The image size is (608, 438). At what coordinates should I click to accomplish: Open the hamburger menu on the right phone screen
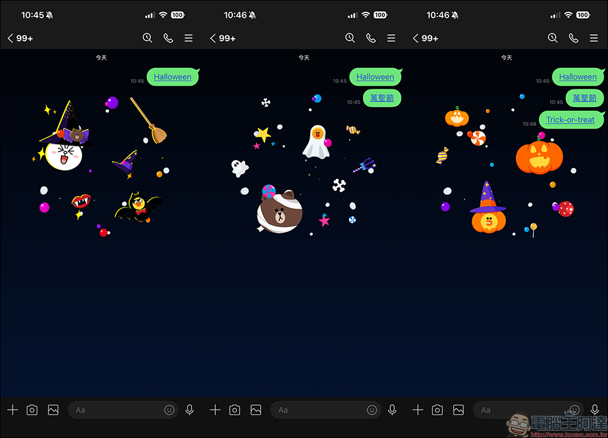click(x=593, y=38)
